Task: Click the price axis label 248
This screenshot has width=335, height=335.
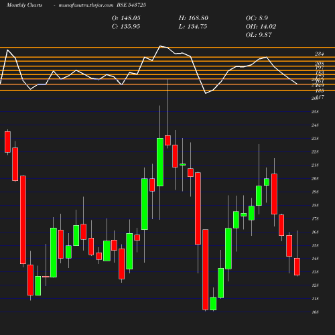Action: click(315, 125)
